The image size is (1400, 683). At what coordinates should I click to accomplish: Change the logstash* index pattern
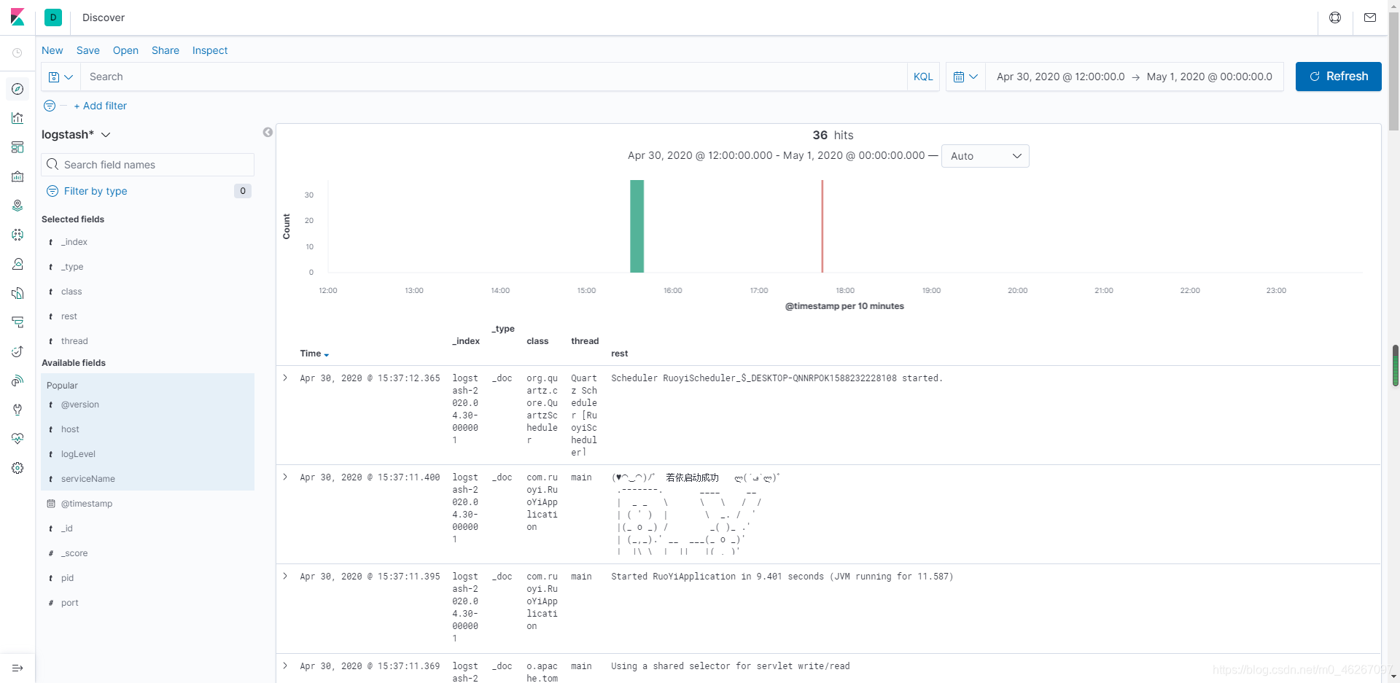pos(76,135)
